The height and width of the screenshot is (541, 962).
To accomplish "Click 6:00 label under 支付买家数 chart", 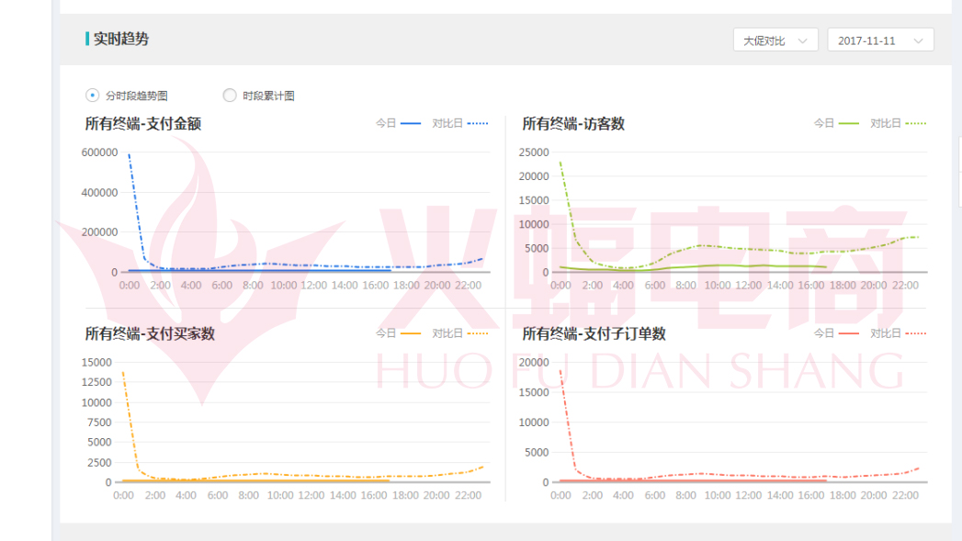I will point(218,495).
